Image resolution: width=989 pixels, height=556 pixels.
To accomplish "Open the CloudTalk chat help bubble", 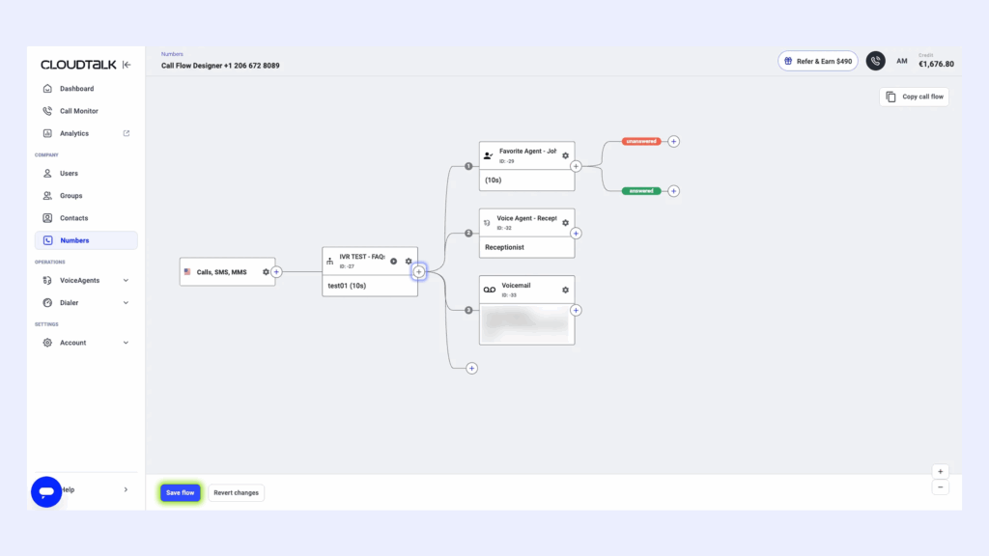I will click(x=45, y=491).
